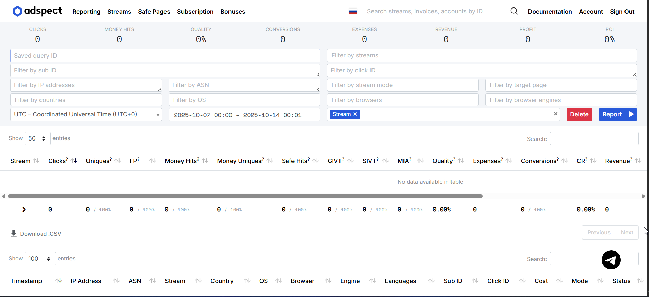649x297 pixels.
Task: Click the adspect logo icon
Action: 17,11
